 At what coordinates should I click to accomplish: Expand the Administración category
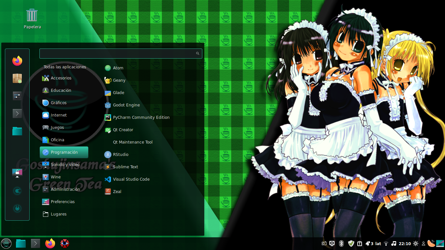(65, 189)
